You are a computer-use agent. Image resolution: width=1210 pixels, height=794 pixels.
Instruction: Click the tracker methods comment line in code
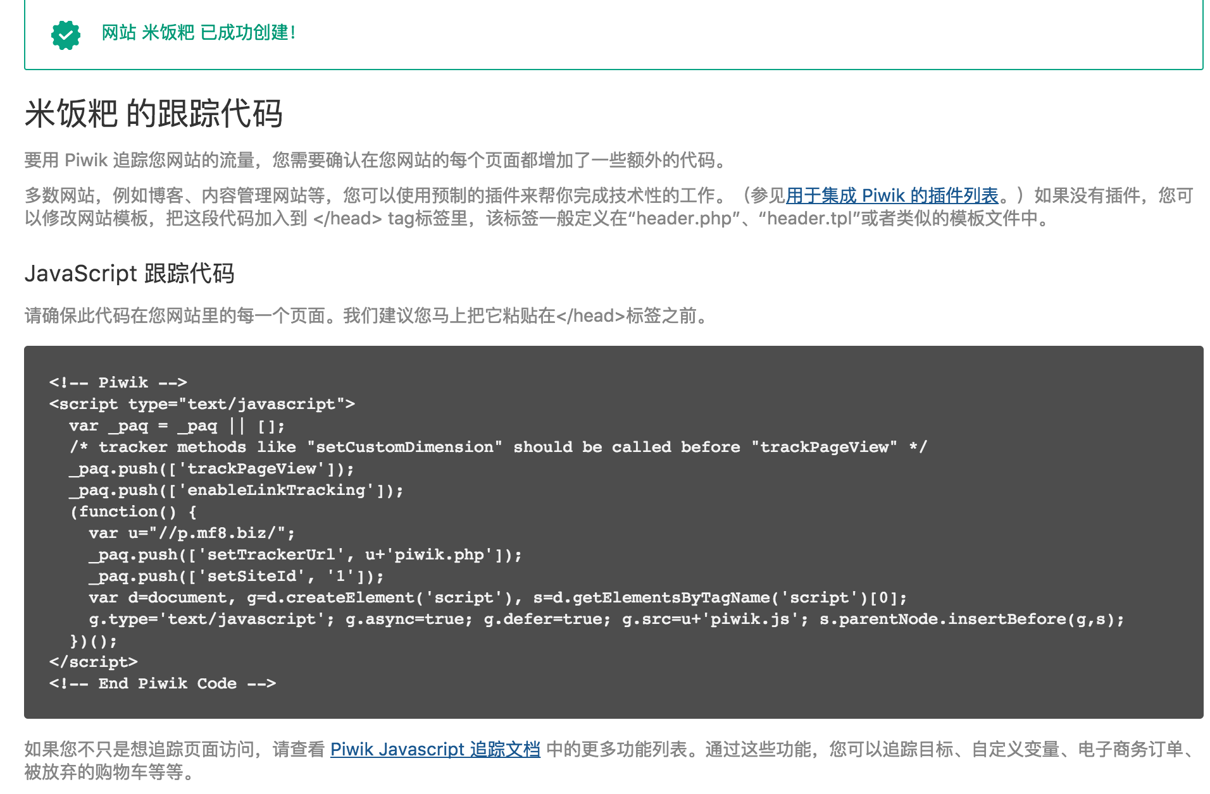pyautogui.click(x=499, y=447)
